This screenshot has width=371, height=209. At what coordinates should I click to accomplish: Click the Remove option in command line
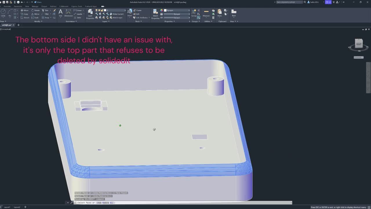106,203
